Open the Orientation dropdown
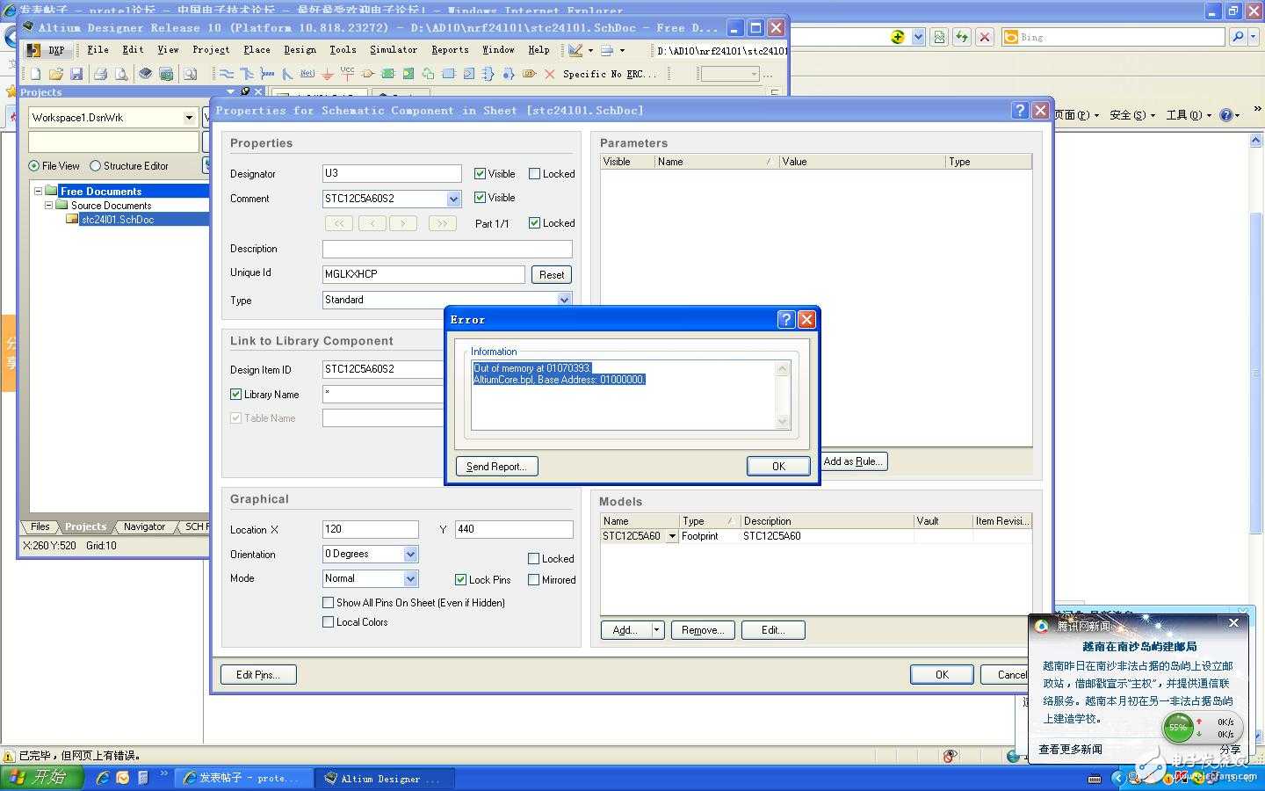Screen dimensions: 1265x791 click(410, 555)
